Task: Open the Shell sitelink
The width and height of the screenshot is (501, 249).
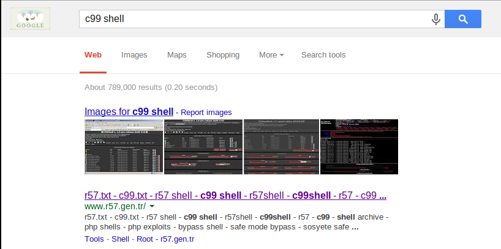Action: click(120, 239)
